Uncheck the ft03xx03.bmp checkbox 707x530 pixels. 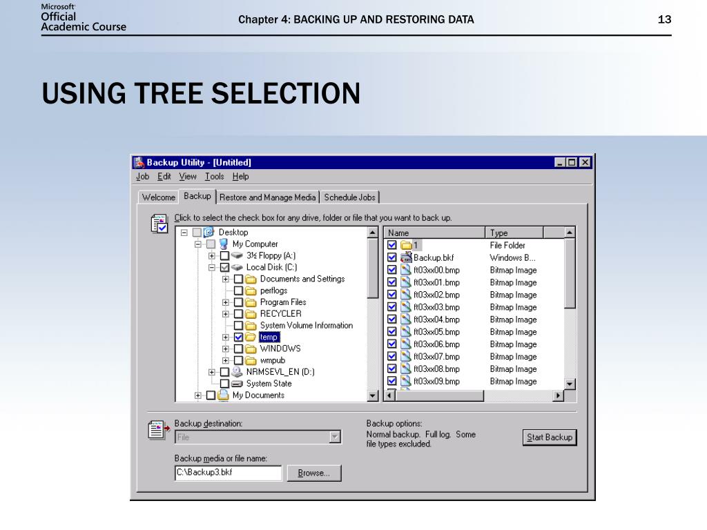392,307
